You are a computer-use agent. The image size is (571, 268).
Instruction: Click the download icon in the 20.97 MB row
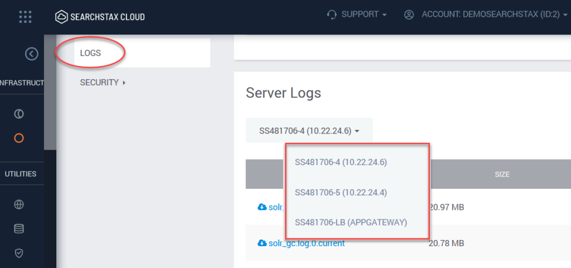coord(262,207)
